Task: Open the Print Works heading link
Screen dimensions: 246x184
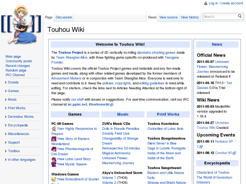Action: (168, 114)
